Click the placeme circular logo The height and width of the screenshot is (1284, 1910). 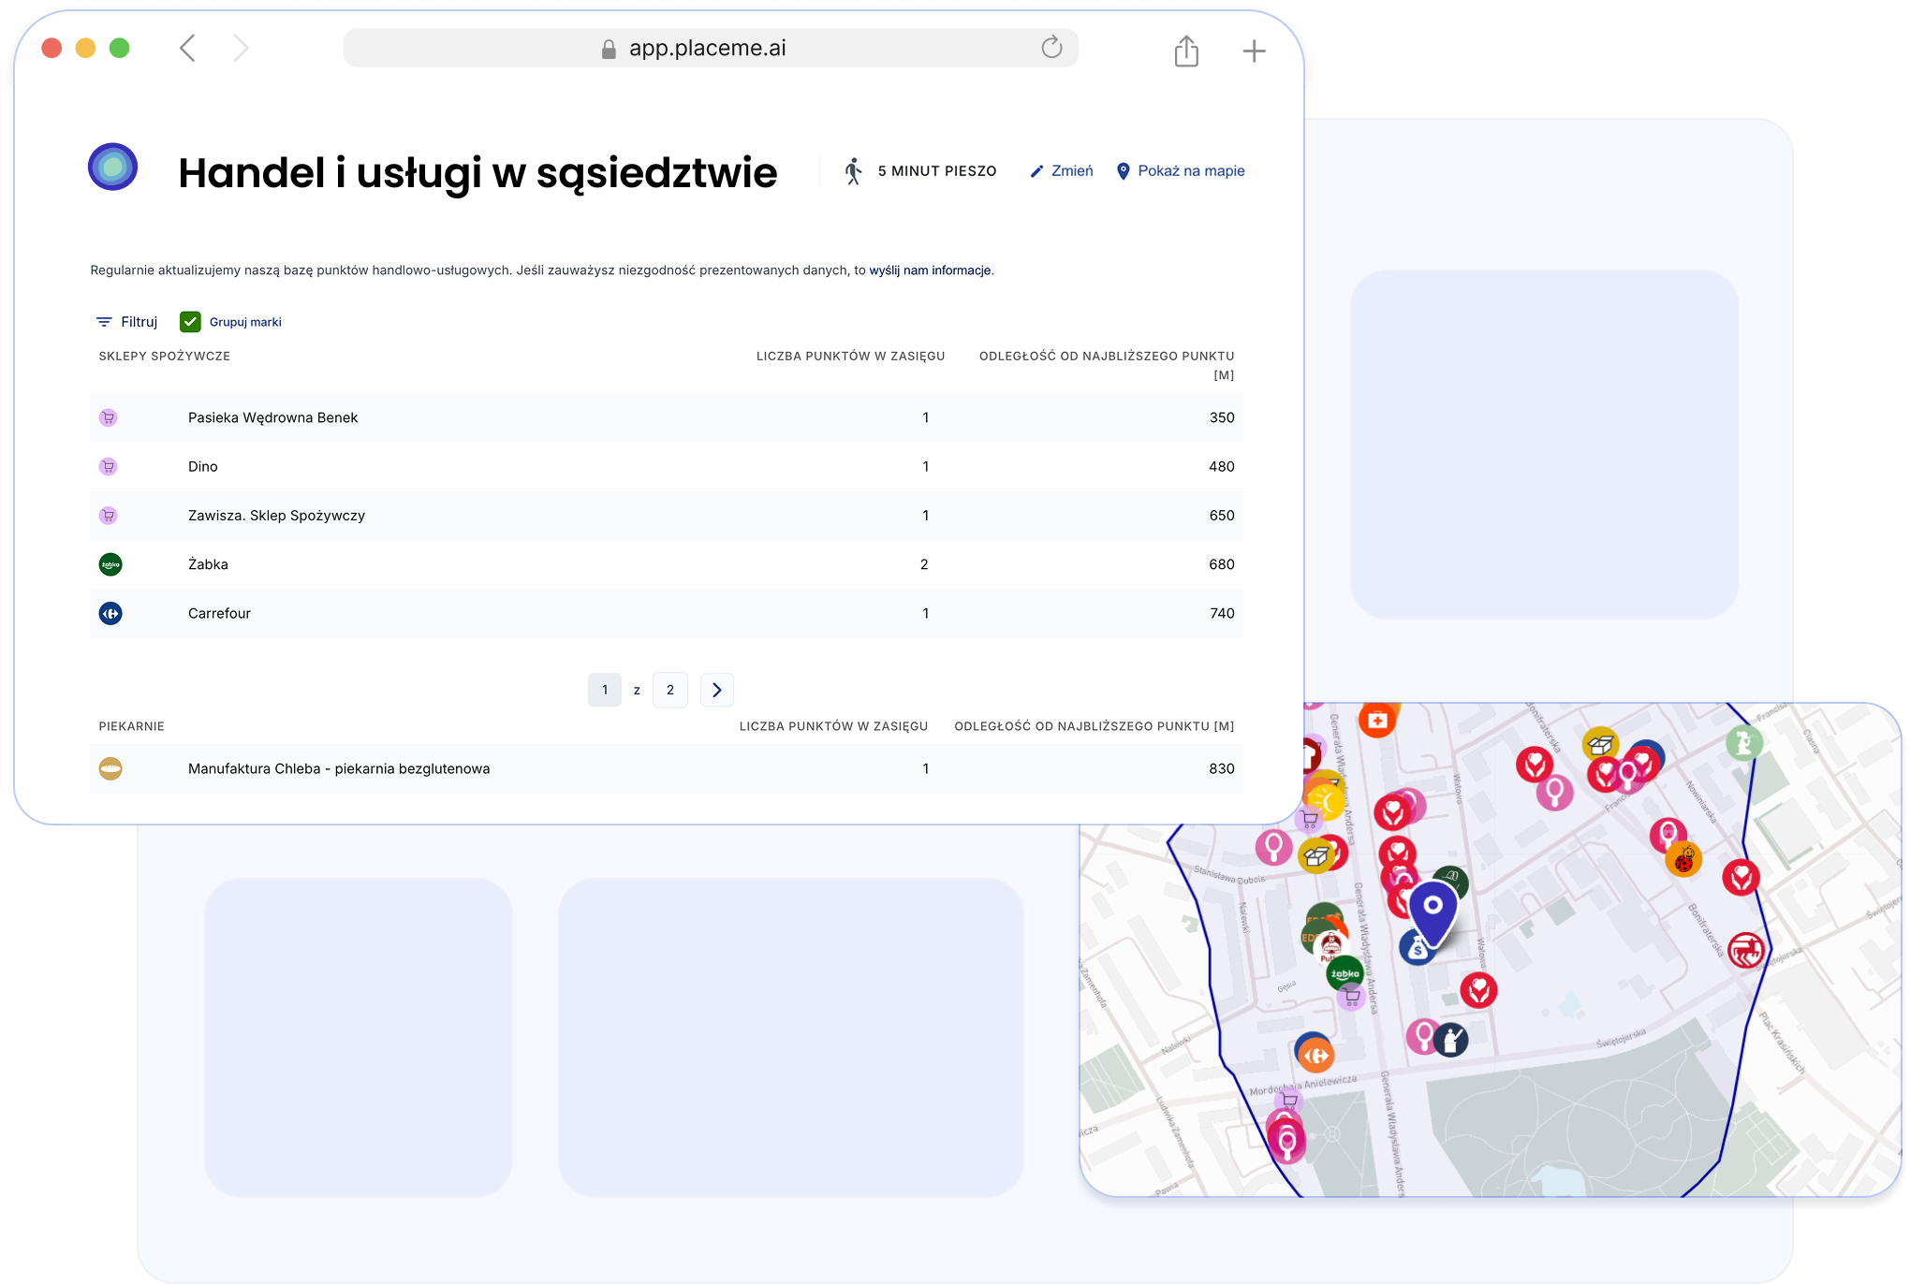point(112,168)
